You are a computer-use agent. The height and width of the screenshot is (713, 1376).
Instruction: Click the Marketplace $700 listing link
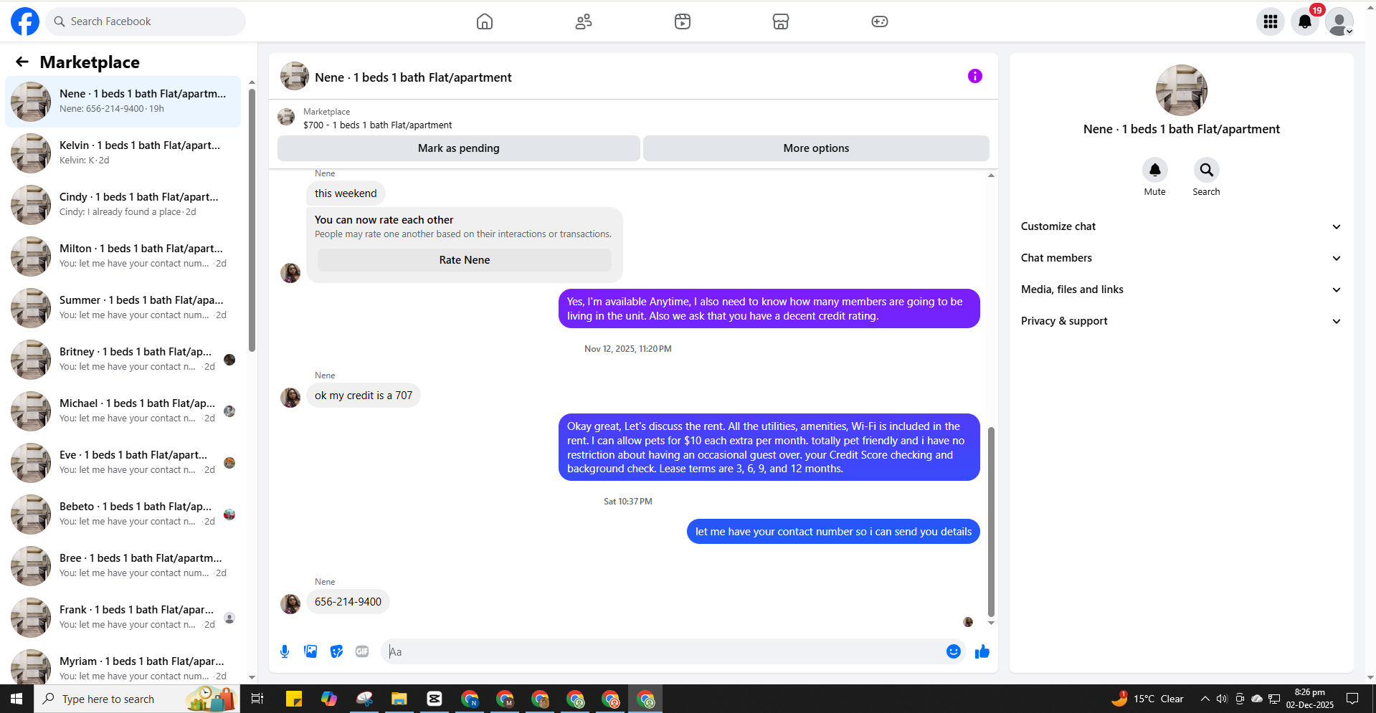(377, 125)
